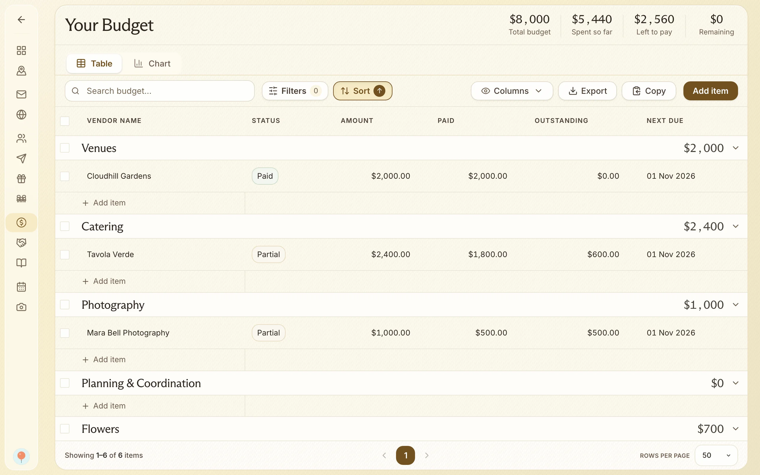
Task: Check the Cloudhill Gardens row checkbox
Action: [65, 176]
